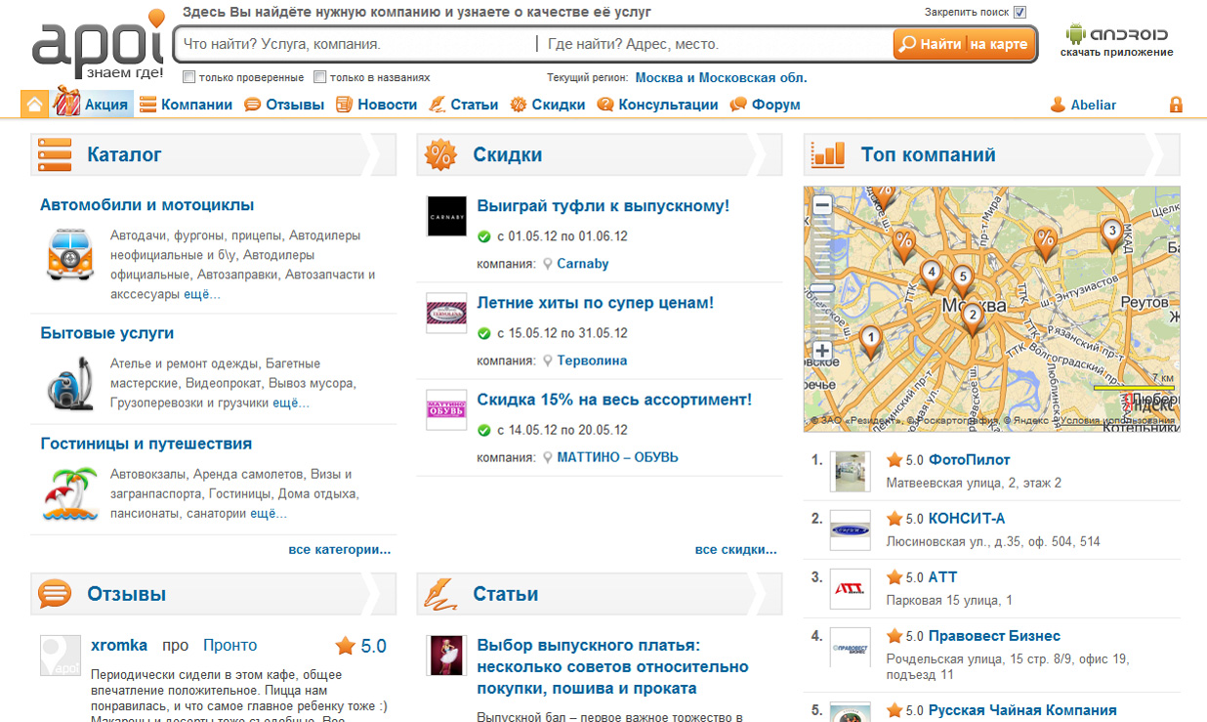Click the pin icon beside Carnaby company

[x=547, y=264]
